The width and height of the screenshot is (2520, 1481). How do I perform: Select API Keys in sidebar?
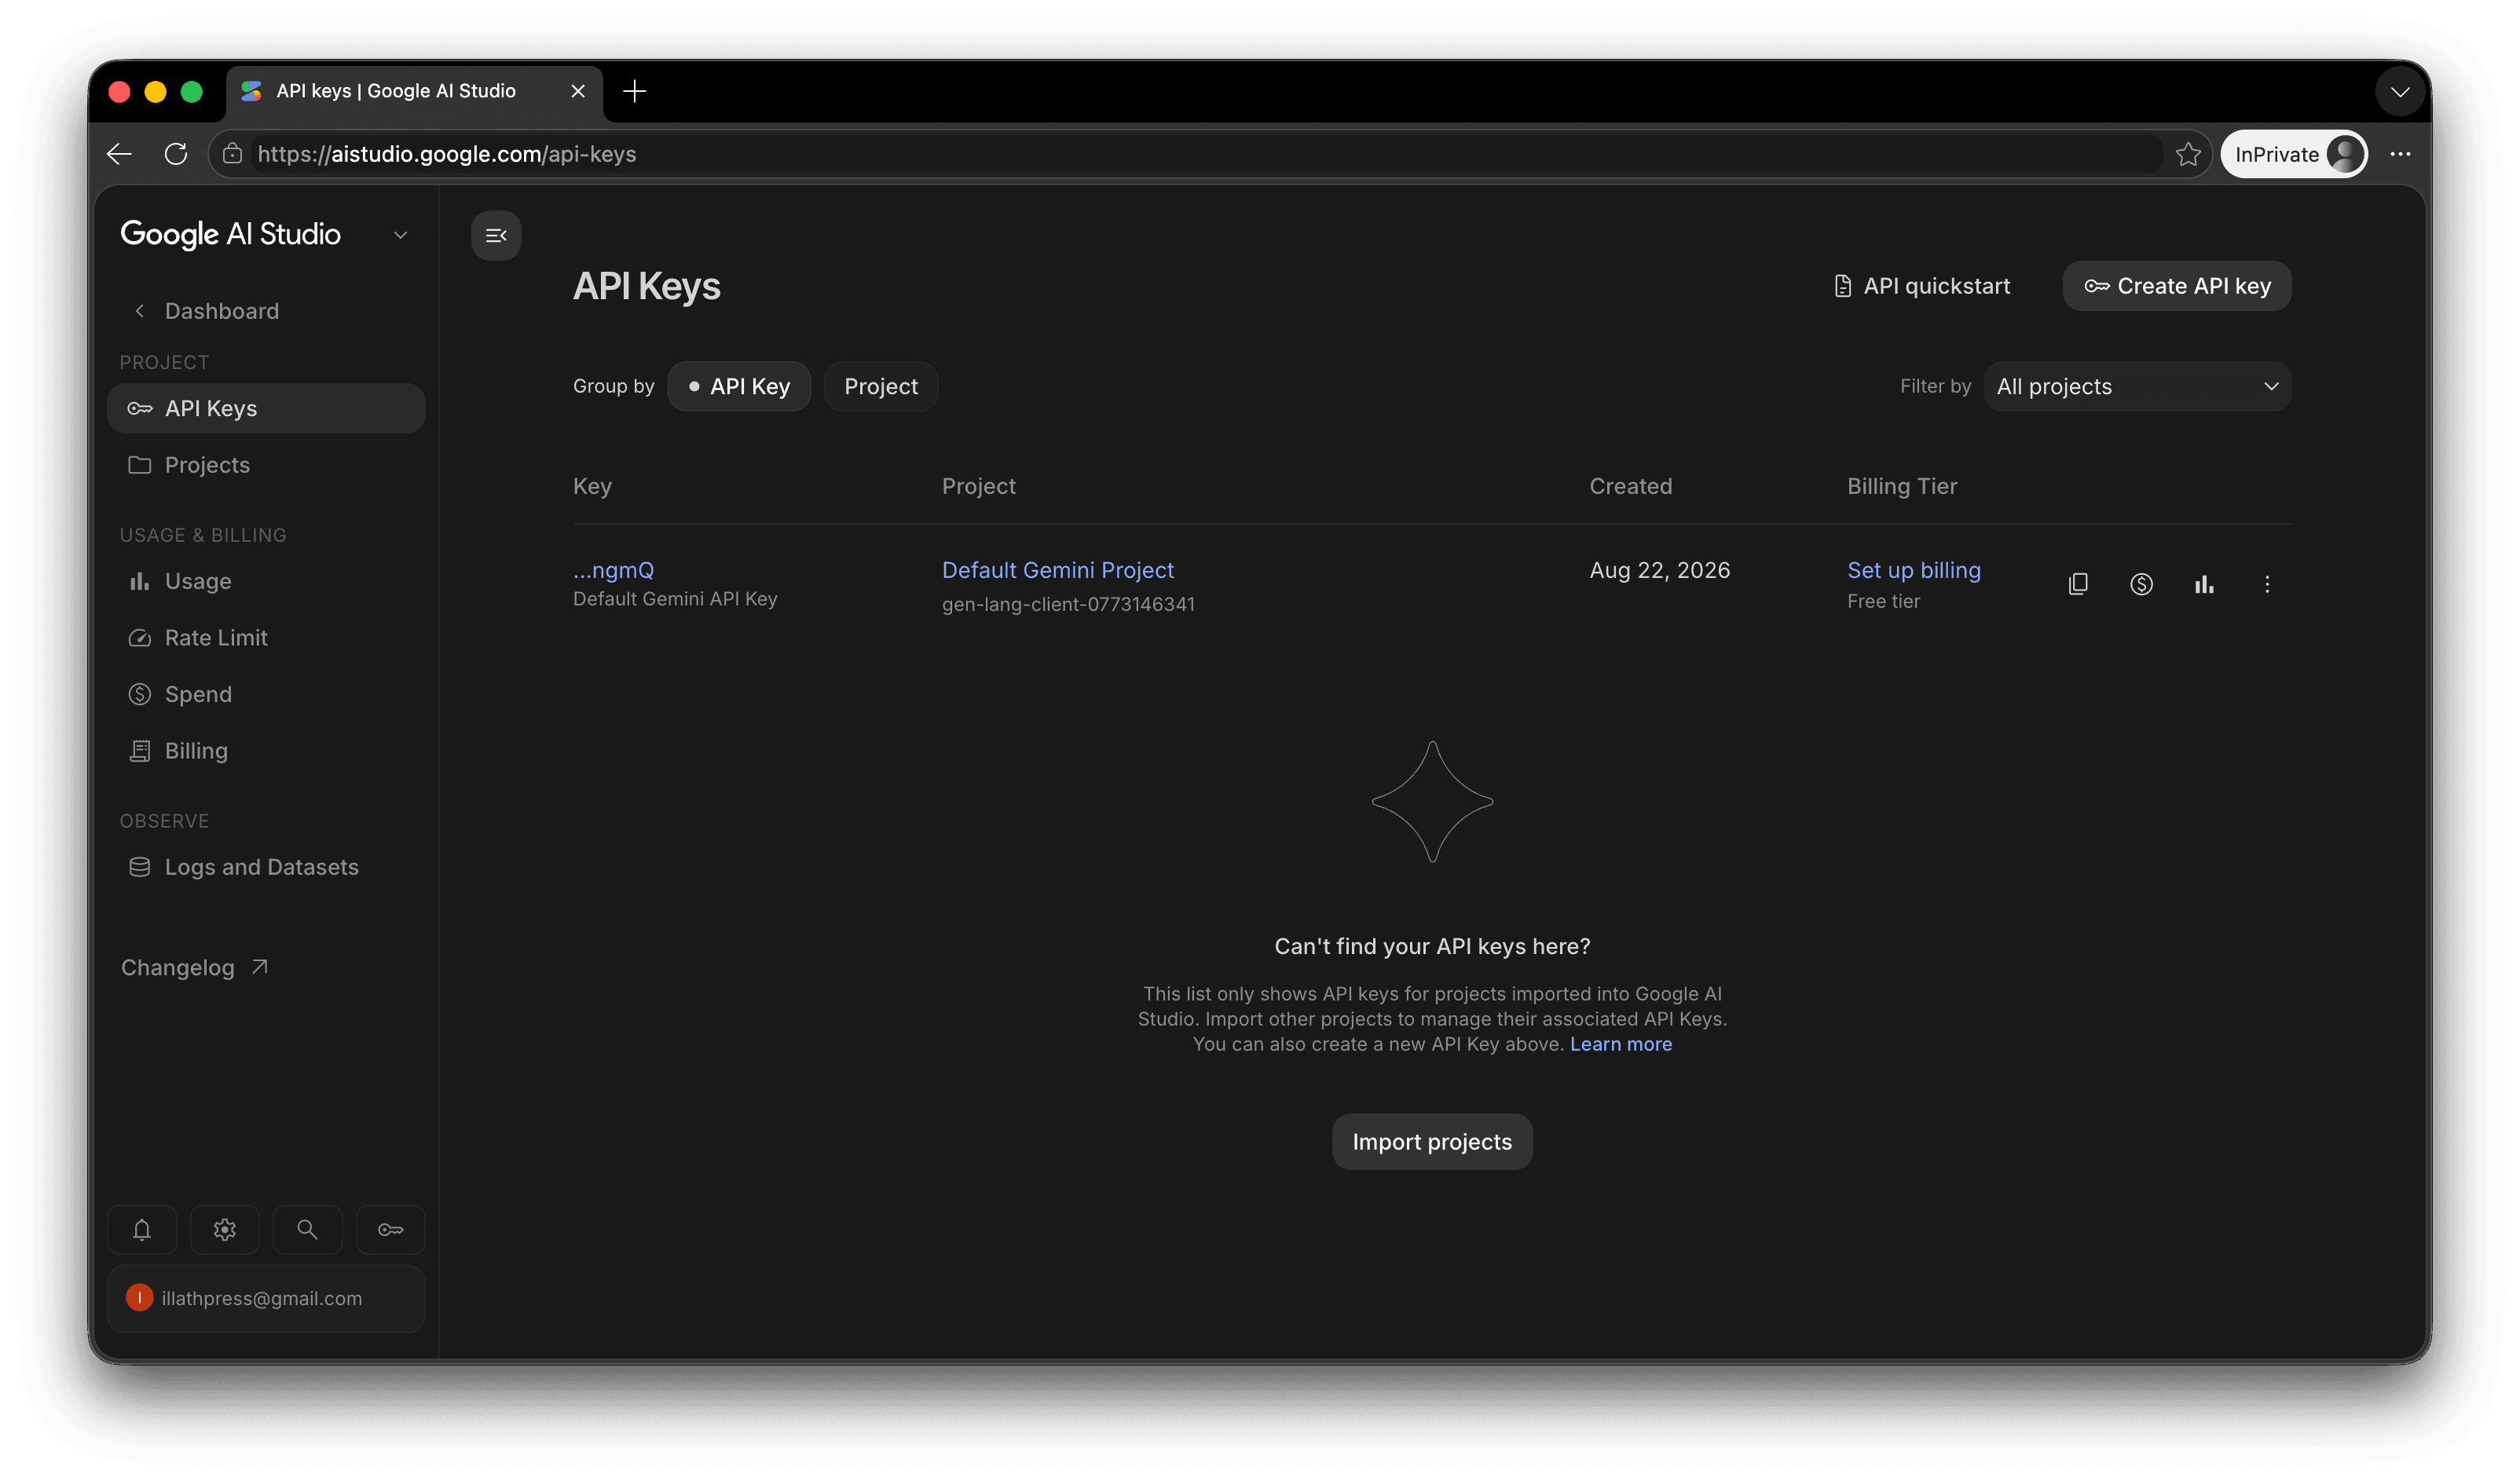(266, 408)
